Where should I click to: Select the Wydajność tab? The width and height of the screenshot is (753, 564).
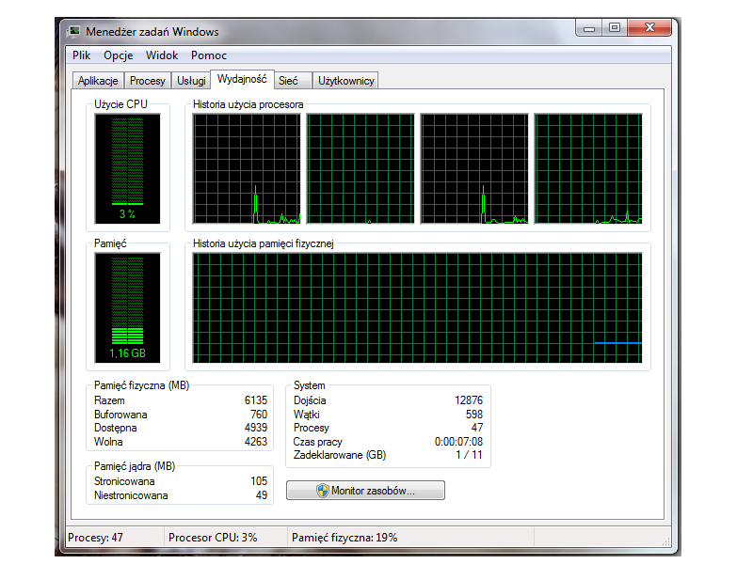click(x=242, y=79)
